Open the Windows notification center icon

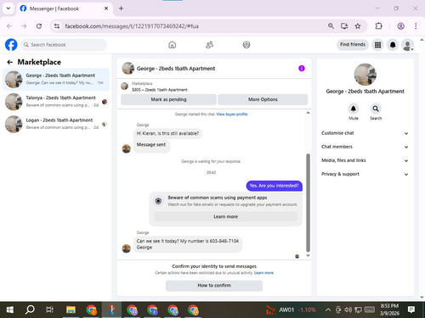click(411, 310)
